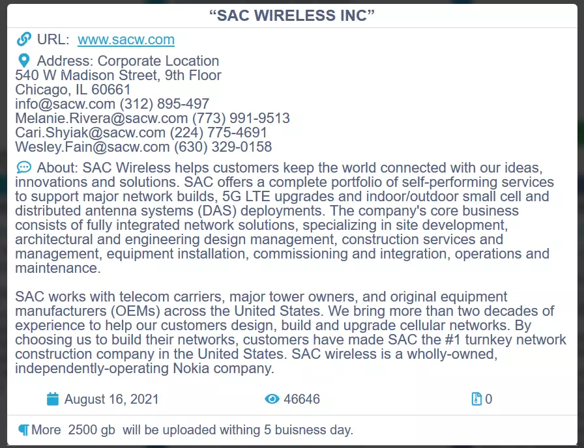The height and width of the screenshot is (448, 584).
Task: Click the paragraph mark icon before More
Action: (23, 430)
